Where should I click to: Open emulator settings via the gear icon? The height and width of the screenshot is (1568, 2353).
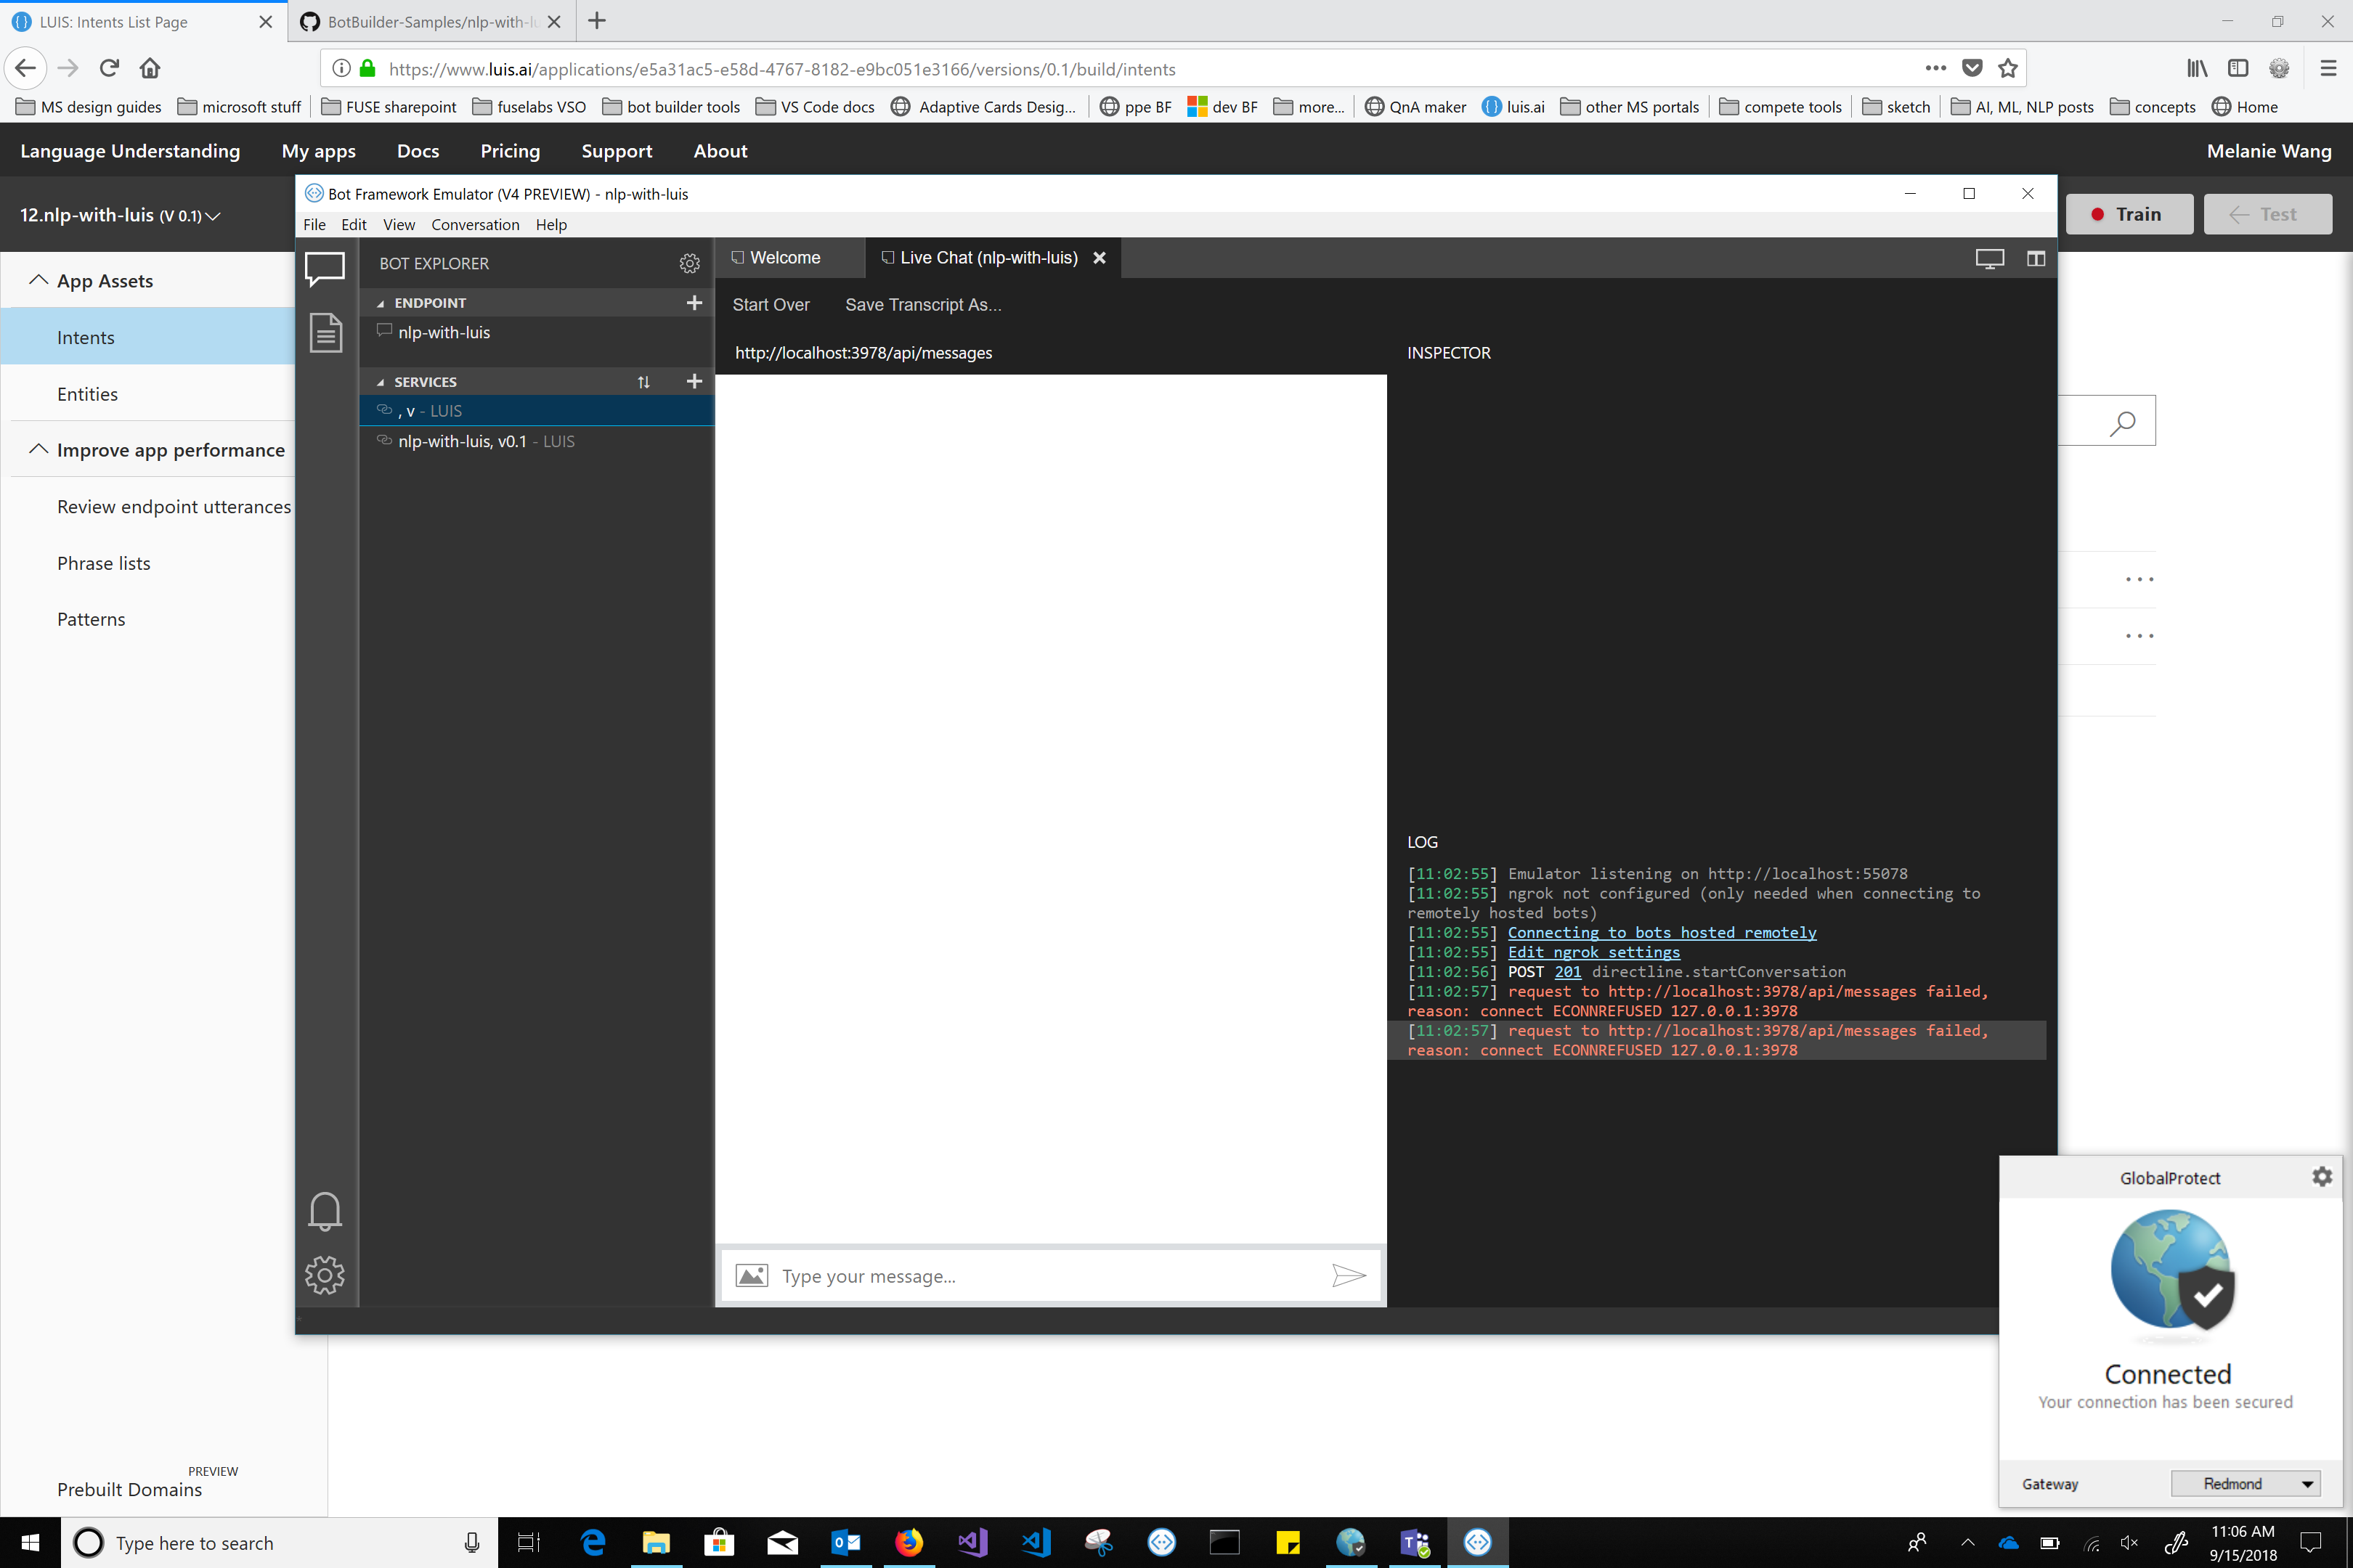click(x=325, y=1275)
